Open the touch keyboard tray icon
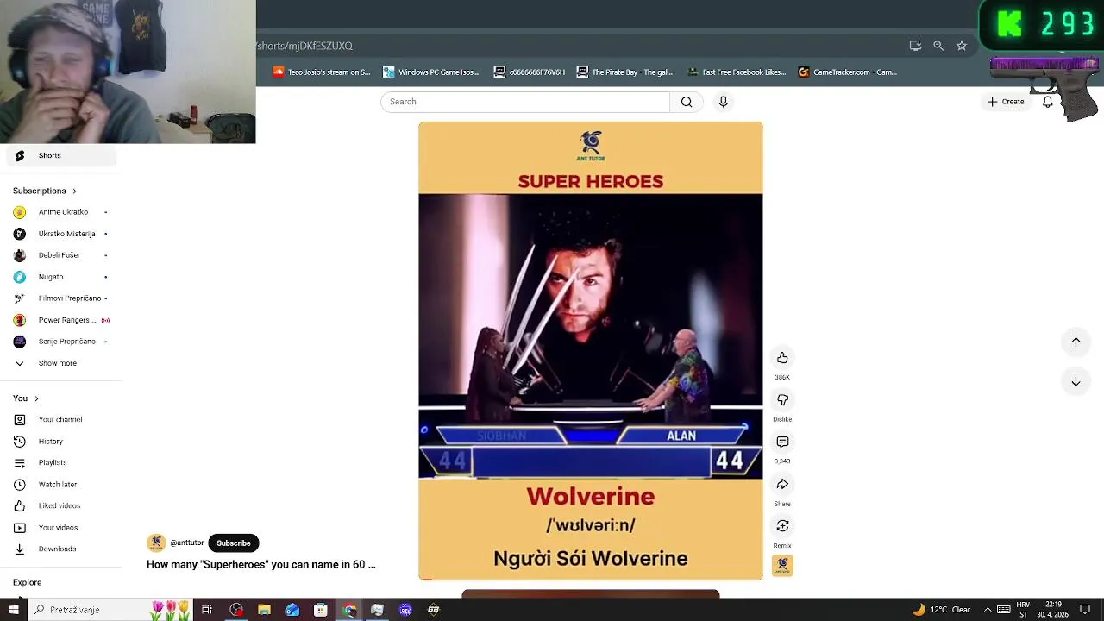The width and height of the screenshot is (1104, 621). point(1004,610)
